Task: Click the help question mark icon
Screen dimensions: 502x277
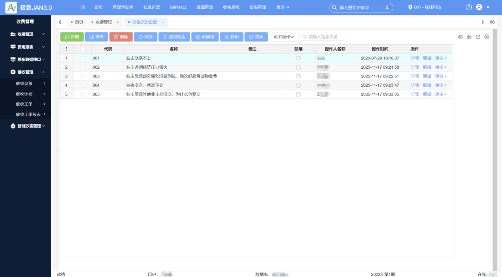Action: pyautogui.click(x=469, y=7)
